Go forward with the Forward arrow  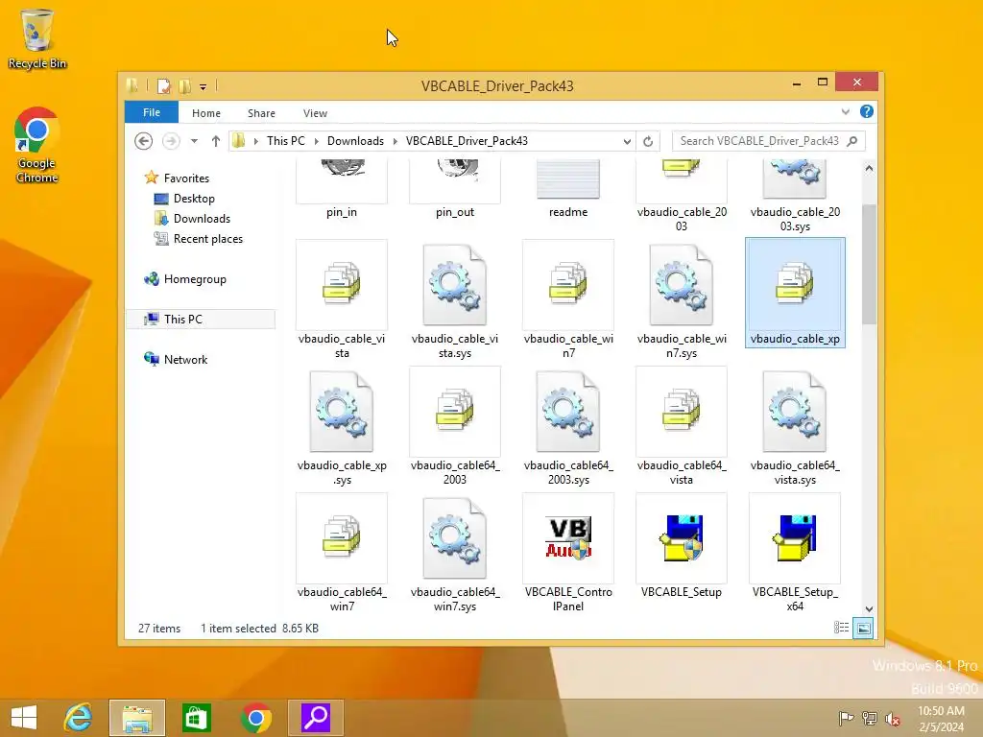(171, 141)
